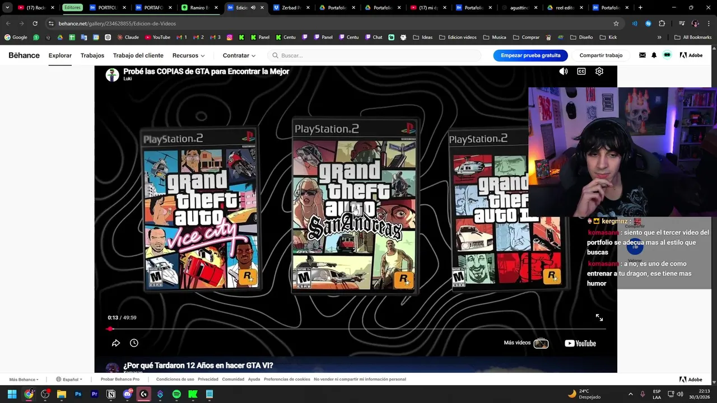Viewport: 717px width, 403px height.
Task: Open File Explorer from the taskbar
Action: [62, 394]
